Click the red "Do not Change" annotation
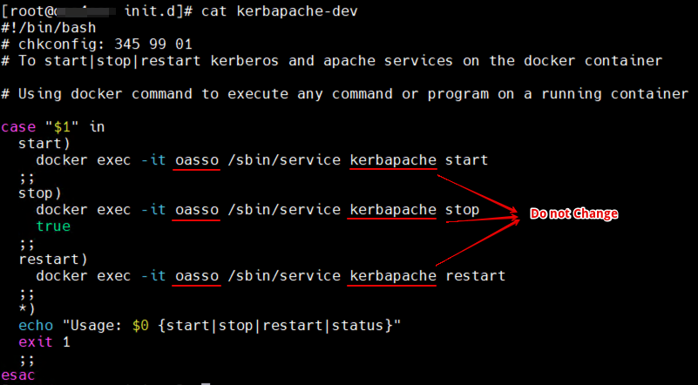The image size is (698, 385). 573,213
